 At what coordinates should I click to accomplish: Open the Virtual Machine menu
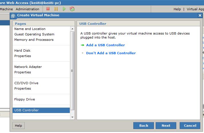[x=6, y=9]
